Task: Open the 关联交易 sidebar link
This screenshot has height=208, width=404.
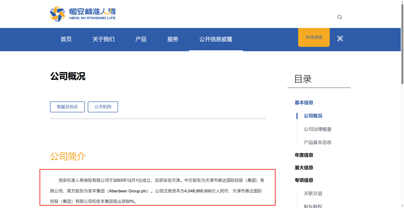Action: [x=313, y=194]
